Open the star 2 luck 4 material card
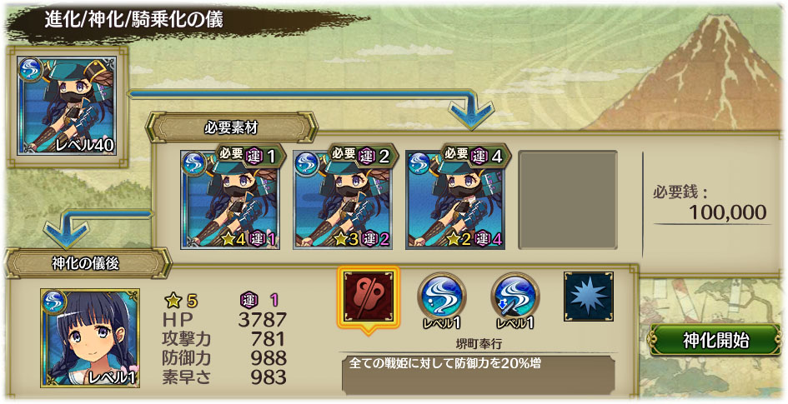The height and width of the screenshot is (404, 788). pos(455,199)
